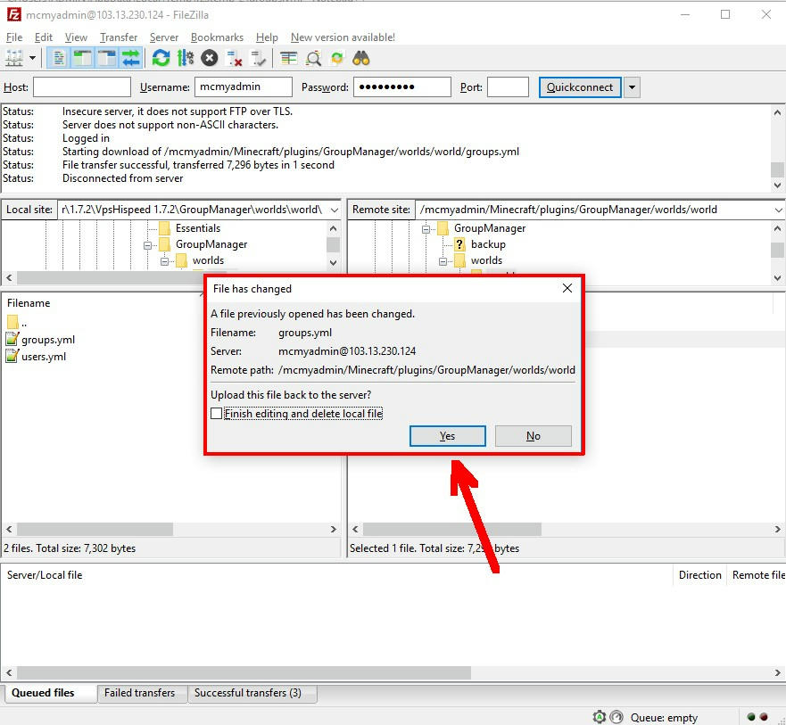Click the Quickconnect button
Image resolution: width=786 pixels, height=725 pixels.
(x=580, y=87)
